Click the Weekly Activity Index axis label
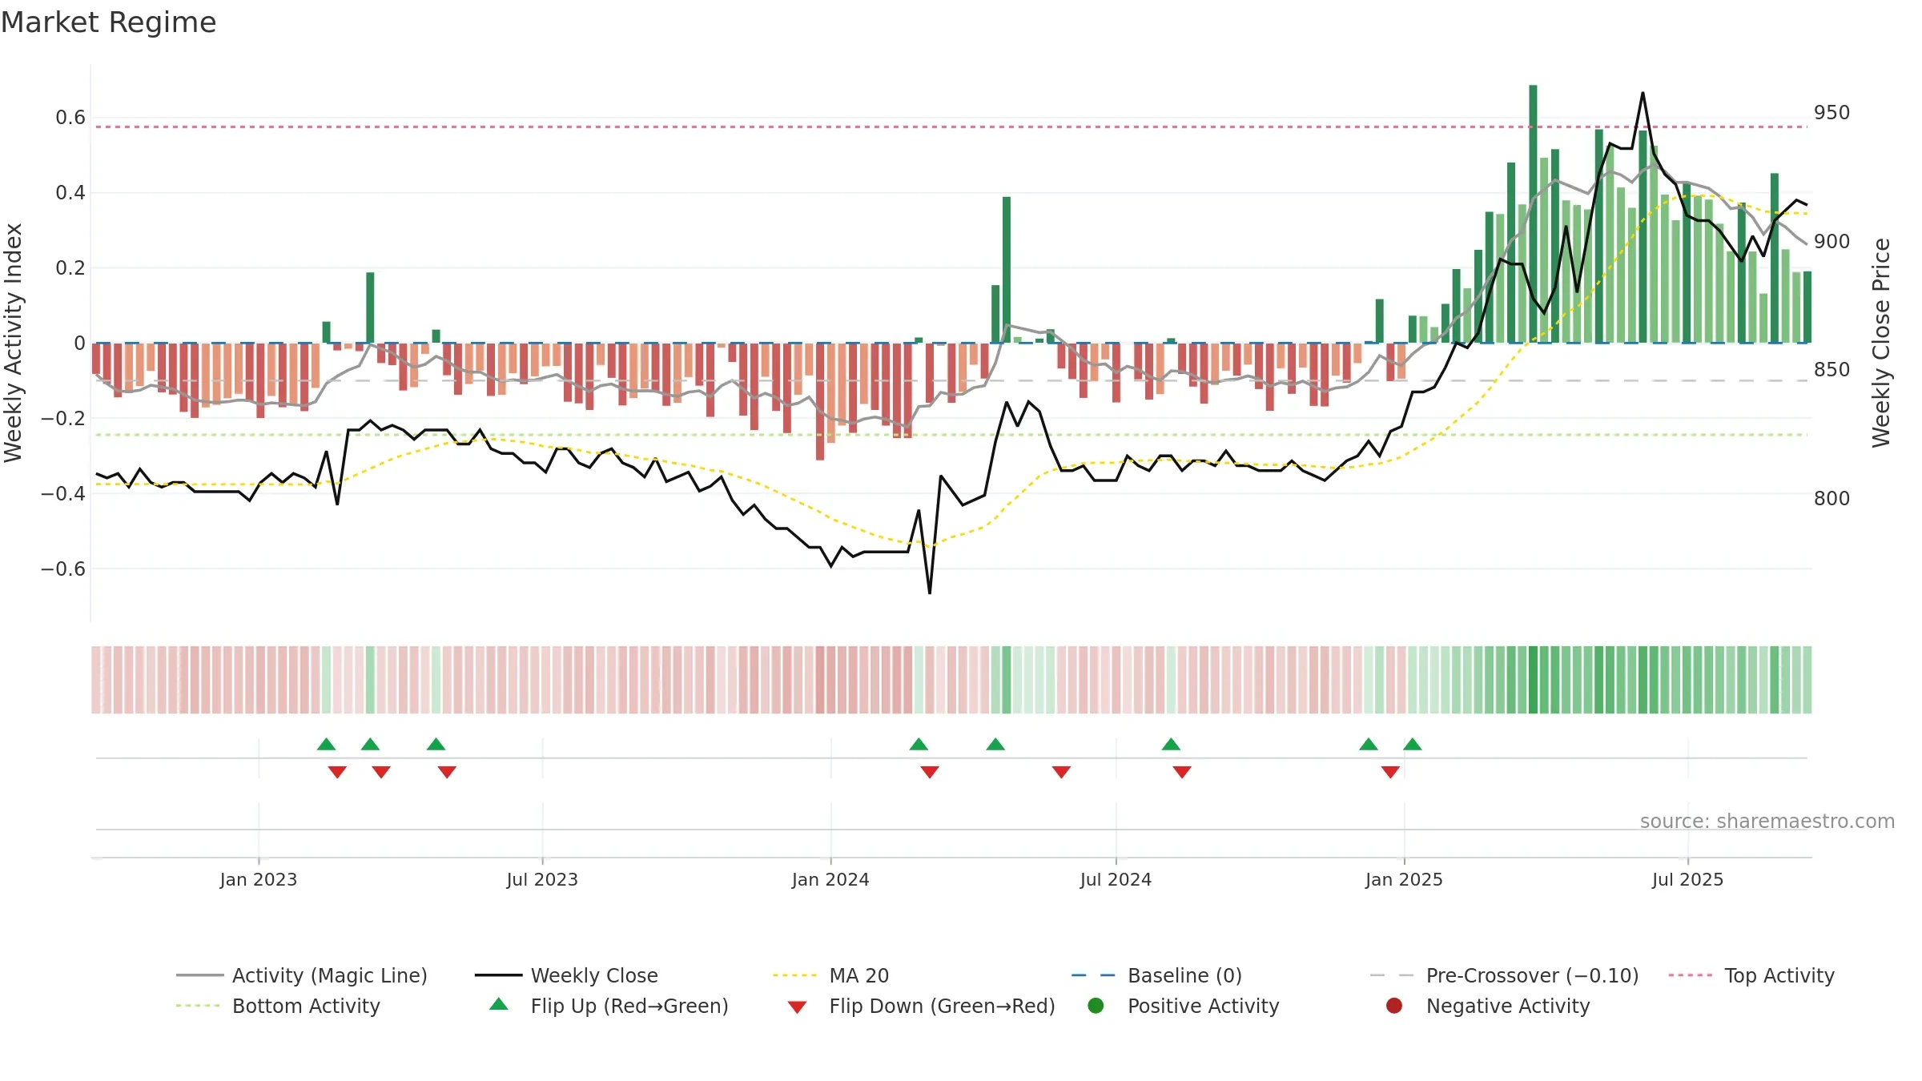The width and height of the screenshot is (1922, 1081). click(x=13, y=343)
